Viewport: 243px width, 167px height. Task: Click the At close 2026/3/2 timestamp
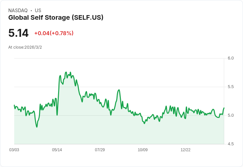(25, 47)
